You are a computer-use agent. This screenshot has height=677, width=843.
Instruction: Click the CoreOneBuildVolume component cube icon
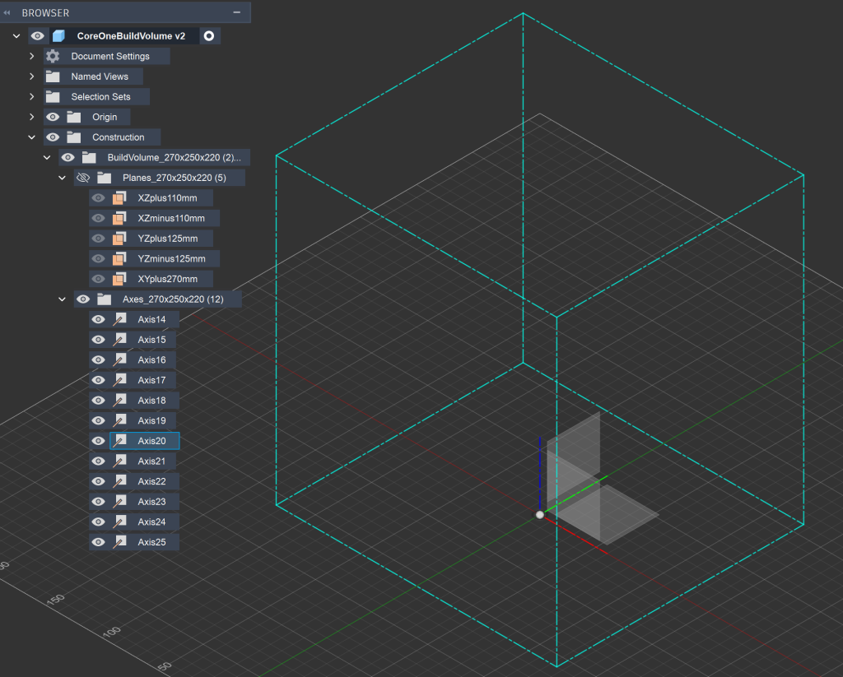coord(58,36)
